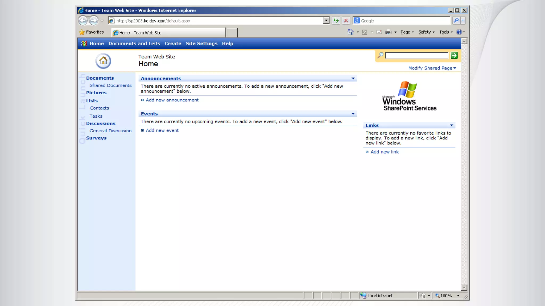Open Documents and Lists navigation item
The image size is (545, 306).
tap(134, 44)
